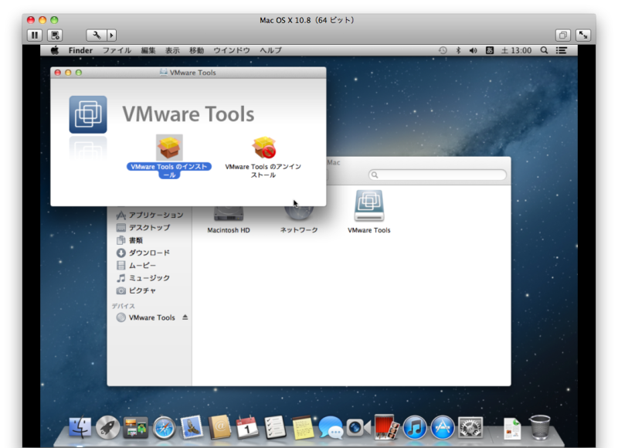Viewport: 618px width, 448px height.
Task: Select the VMware Tools disk in Finder window
Action: point(369,212)
